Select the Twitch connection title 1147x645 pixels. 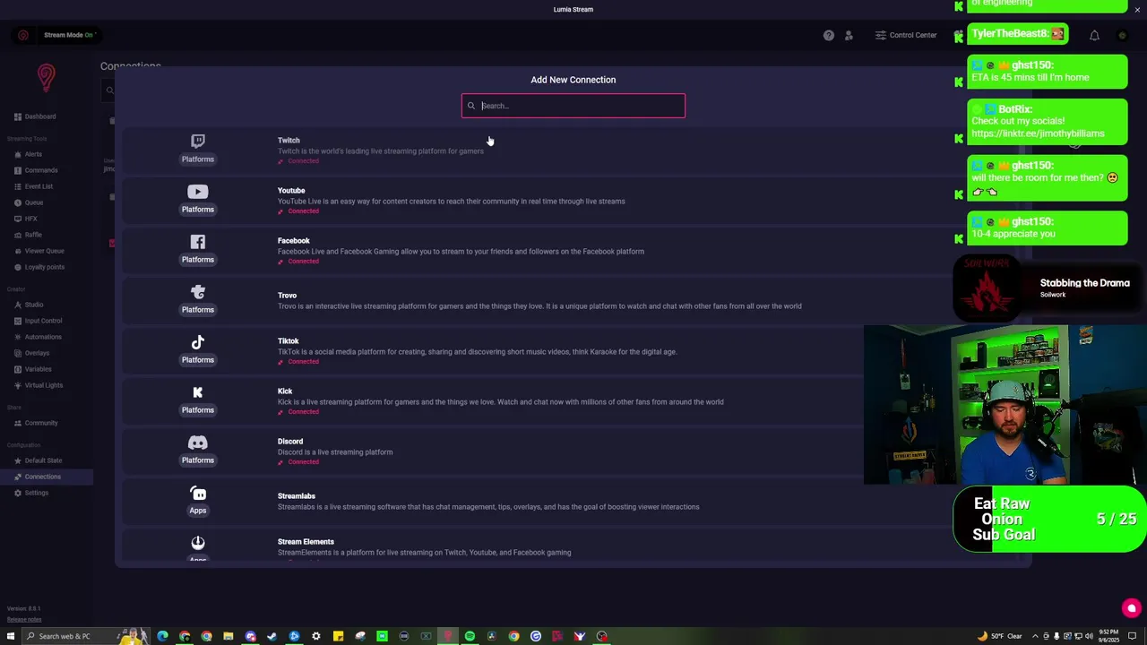point(289,141)
